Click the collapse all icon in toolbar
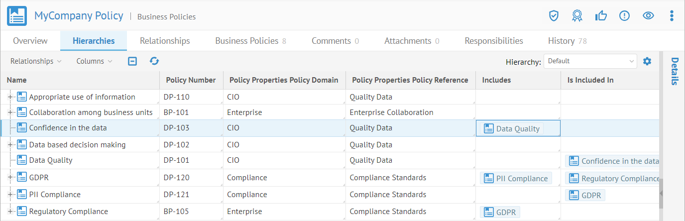This screenshot has width=685, height=221. [132, 61]
